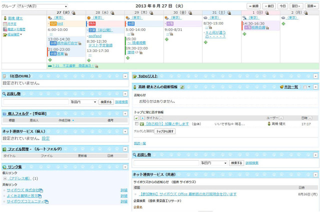320x213 pixels.
Task: Expand the (アドレス帳) link folder
Action: [x=5, y=178]
